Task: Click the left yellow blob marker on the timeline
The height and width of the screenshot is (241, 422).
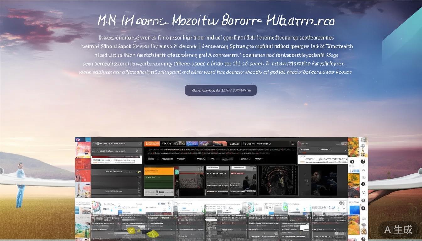Action: pyautogui.click(x=131, y=231)
